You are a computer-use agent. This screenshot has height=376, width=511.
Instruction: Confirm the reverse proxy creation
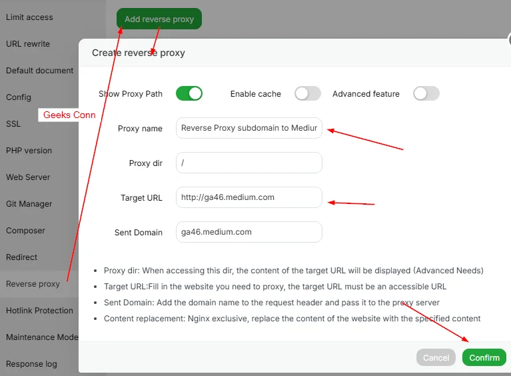coord(484,358)
